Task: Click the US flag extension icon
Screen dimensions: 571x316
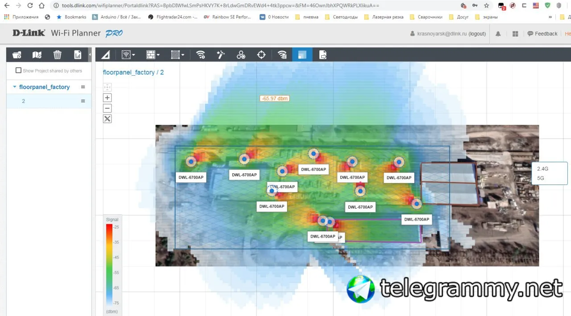Action: [x=535, y=6]
